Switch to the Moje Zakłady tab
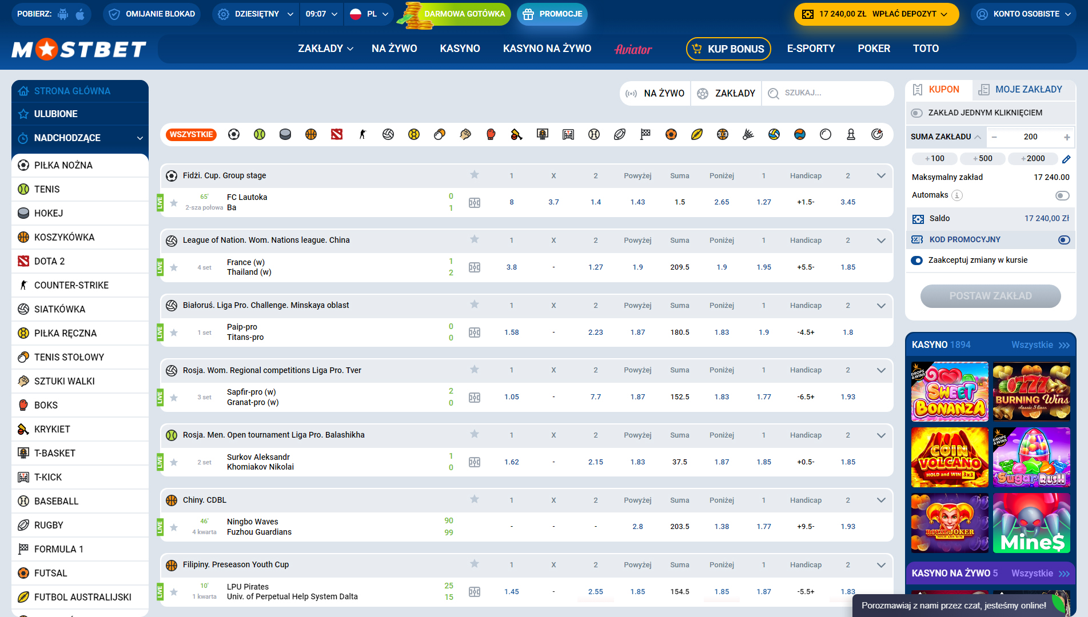 [1024, 90]
